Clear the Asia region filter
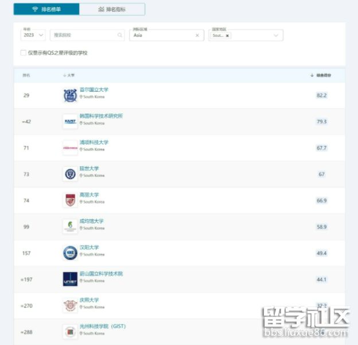 [x=197, y=36]
